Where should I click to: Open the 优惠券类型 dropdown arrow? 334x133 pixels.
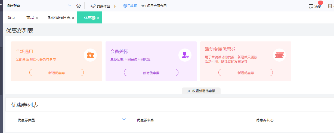124,119
